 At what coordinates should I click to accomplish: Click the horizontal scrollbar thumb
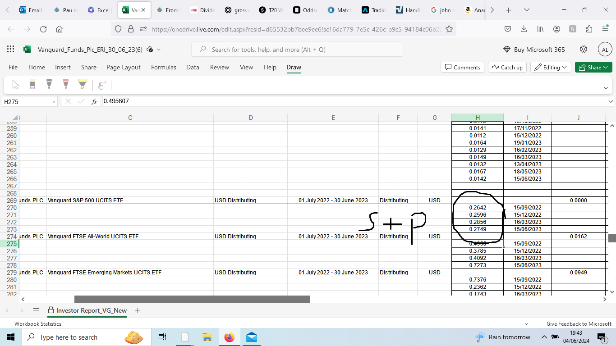click(192, 299)
